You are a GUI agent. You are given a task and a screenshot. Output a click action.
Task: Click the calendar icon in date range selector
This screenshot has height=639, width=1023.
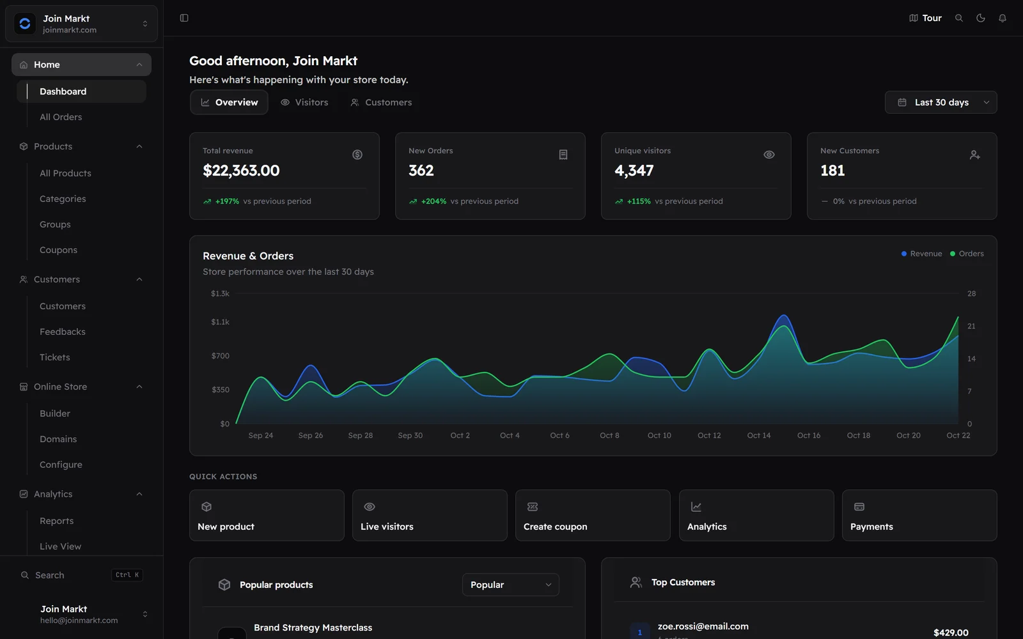[x=902, y=102]
